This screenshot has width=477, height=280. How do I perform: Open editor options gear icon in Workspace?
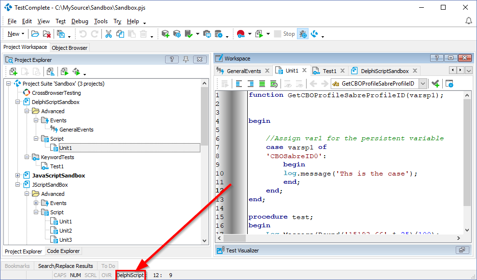[x=449, y=84]
